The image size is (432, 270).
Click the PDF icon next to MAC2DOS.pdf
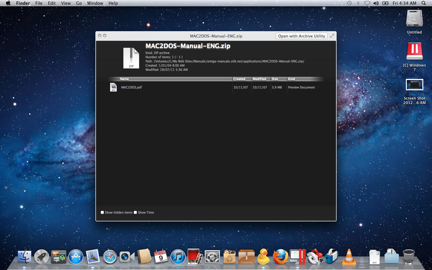pyautogui.click(x=113, y=87)
